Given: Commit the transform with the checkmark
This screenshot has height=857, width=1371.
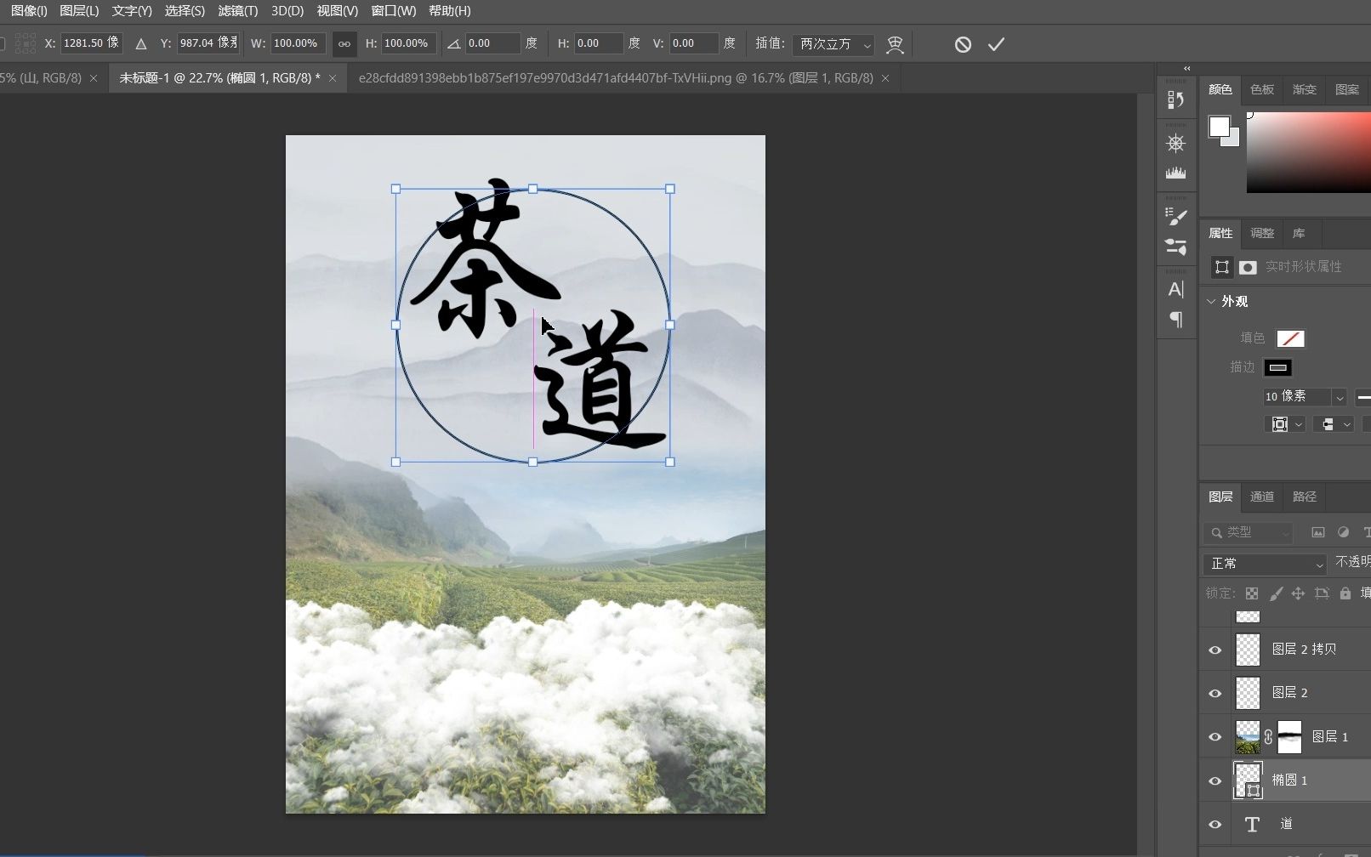Looking at the screenshot, I should 996,43.
